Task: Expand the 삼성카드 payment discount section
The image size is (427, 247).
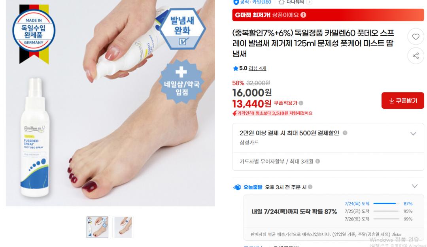Action: tap(413, 134)
